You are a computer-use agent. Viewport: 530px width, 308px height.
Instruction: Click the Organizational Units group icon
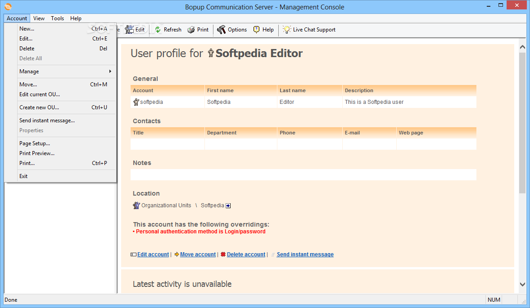pos(136,205)
